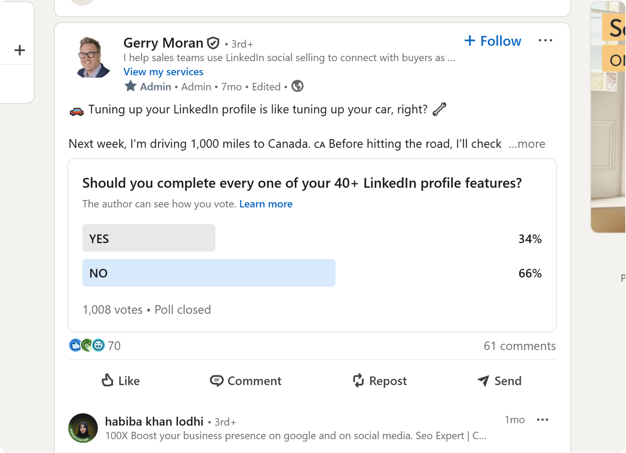Click the Comment speech bubble icon
The height and width of the screenshot is (453, 626).
pos(217,381)
